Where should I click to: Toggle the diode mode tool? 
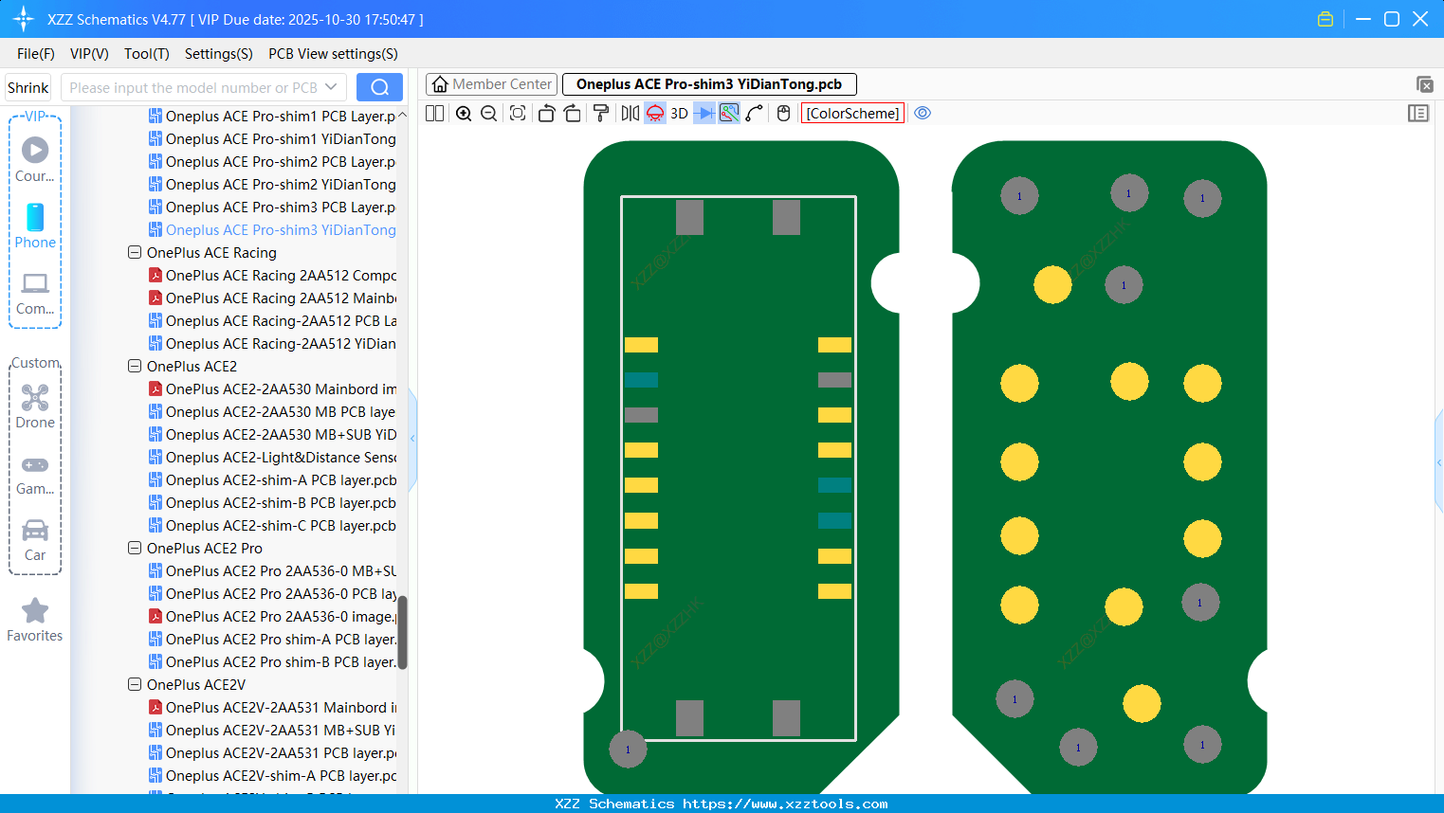[x=704, y=114]
